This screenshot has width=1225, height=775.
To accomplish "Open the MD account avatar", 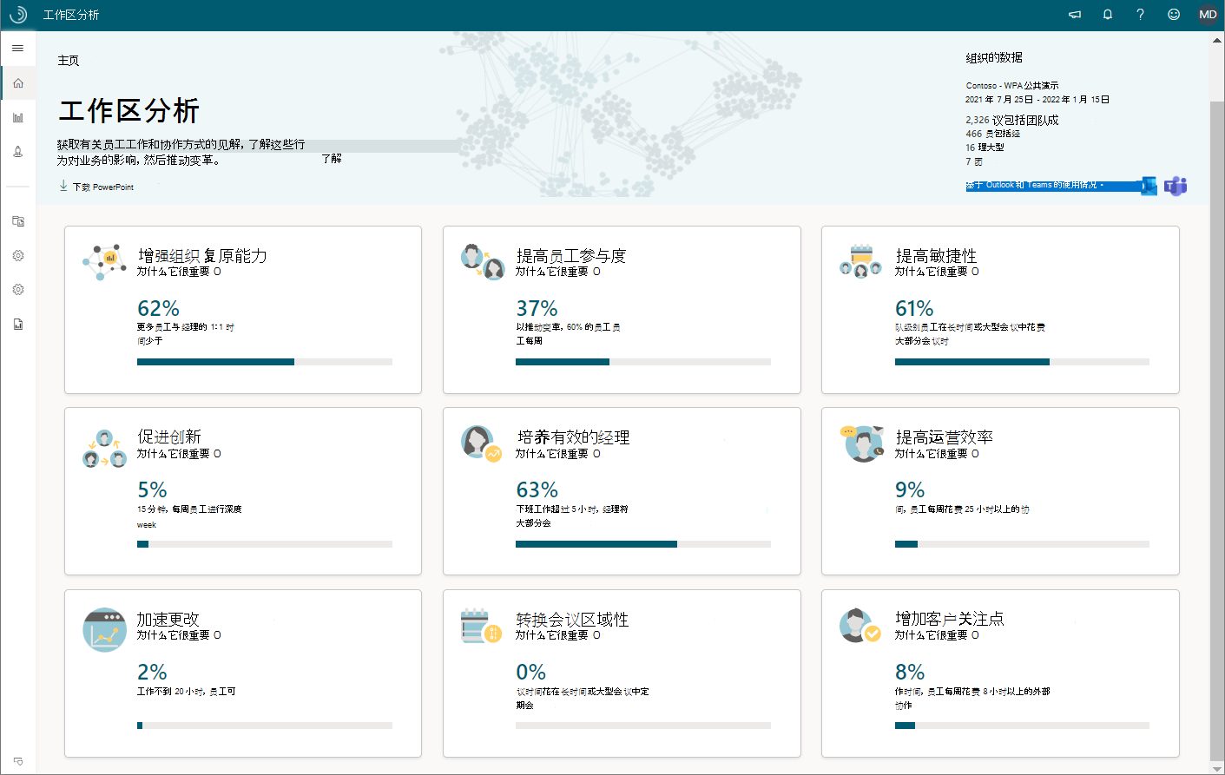I will click(1208, 15).
